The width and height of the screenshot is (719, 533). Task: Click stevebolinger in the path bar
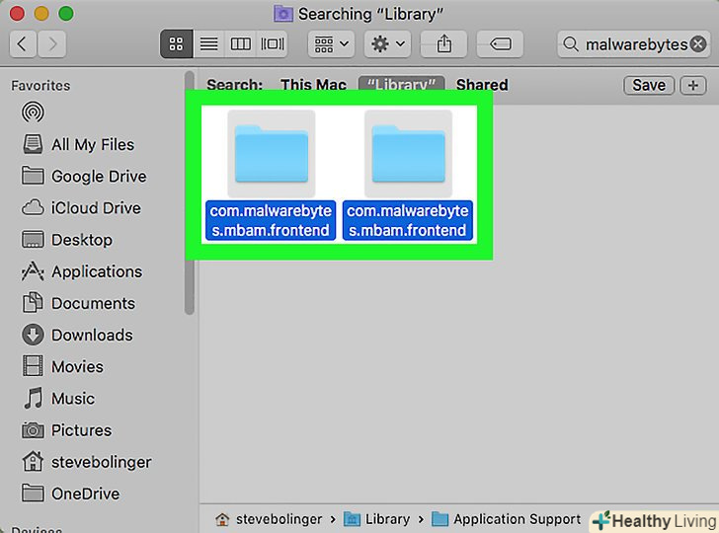pyautogui.click(x=269, y=519)
